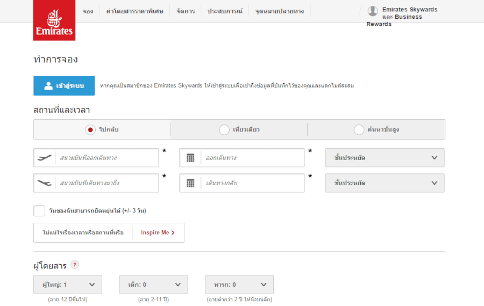The image size is (484, 306).
Task: Select the ไปกลับ round-trip radio button
Action: [90, 129]
